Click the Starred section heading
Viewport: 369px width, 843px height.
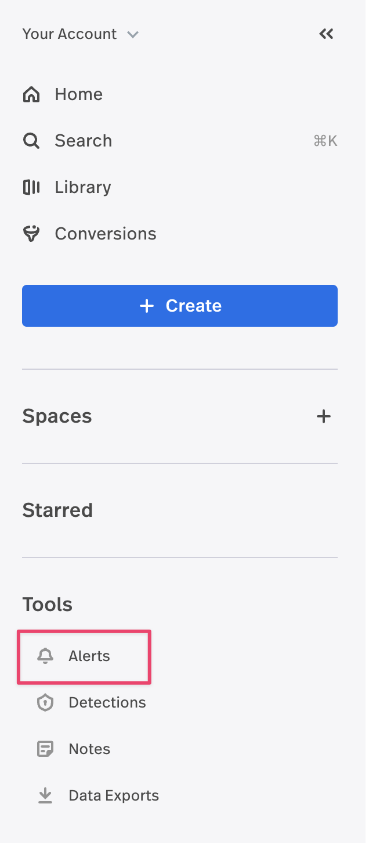point(57,510)
